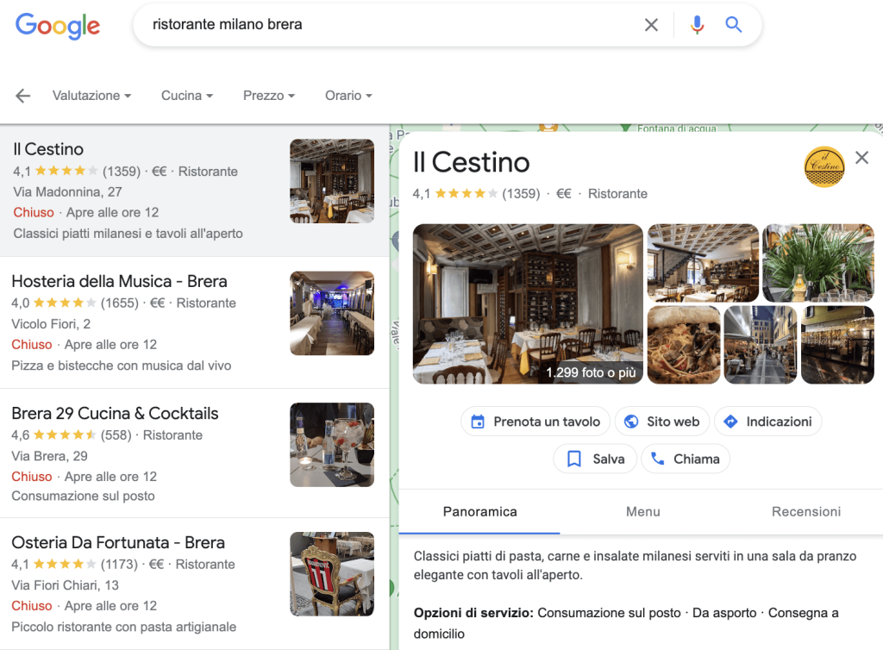Open the Cucina filter dropdown
The height and width of the screenshot is (650, 883).
[186, 96]
